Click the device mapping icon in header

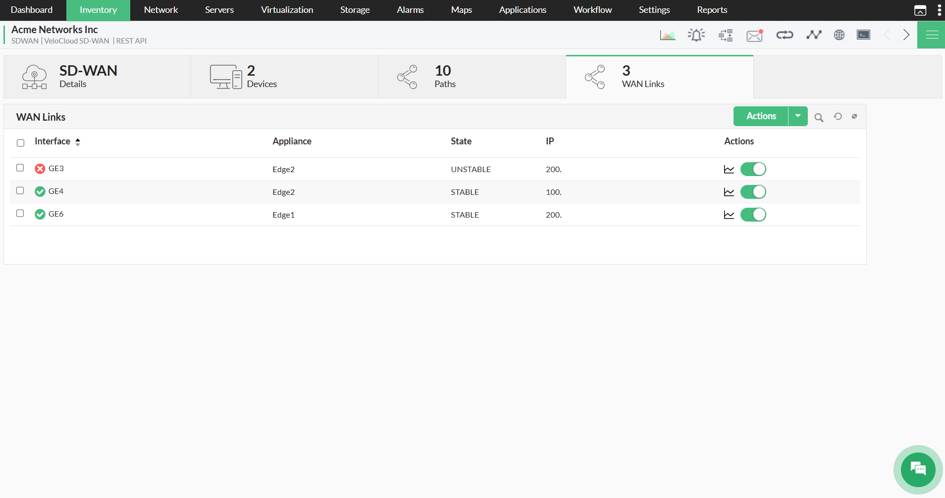coord(726,35)
